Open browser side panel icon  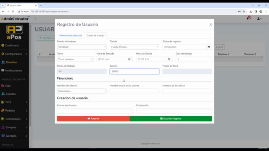(x=256, y=11)
